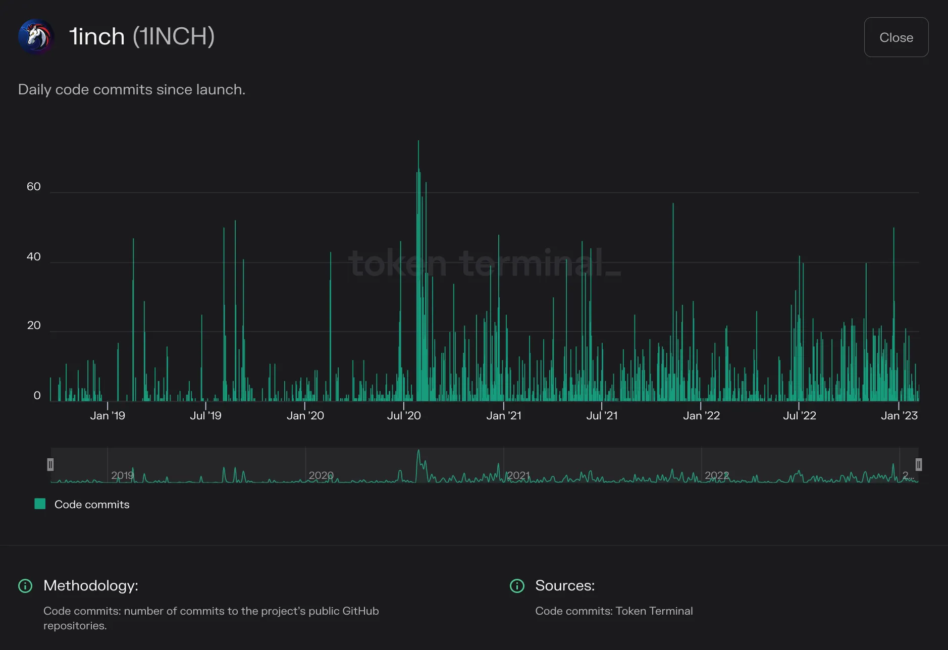Click the 2022 label in range navigator
Screen dimensions: 948x650
pos(717,475)
